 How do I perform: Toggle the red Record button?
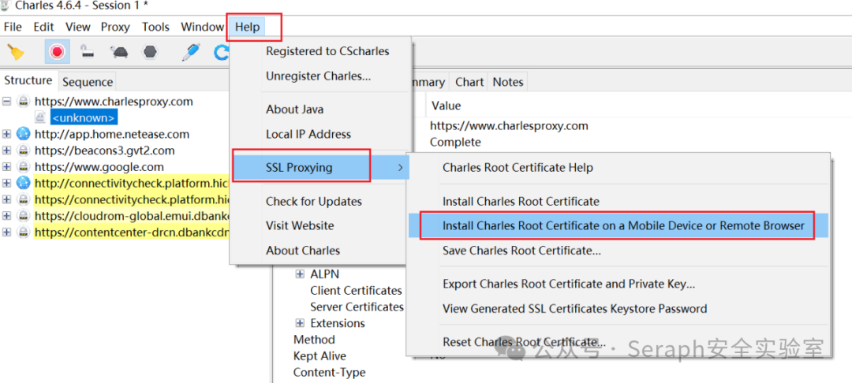click(57, 52)
